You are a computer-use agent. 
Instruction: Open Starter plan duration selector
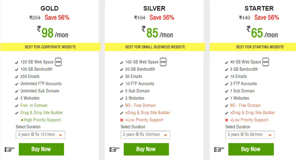click(250, 135)
